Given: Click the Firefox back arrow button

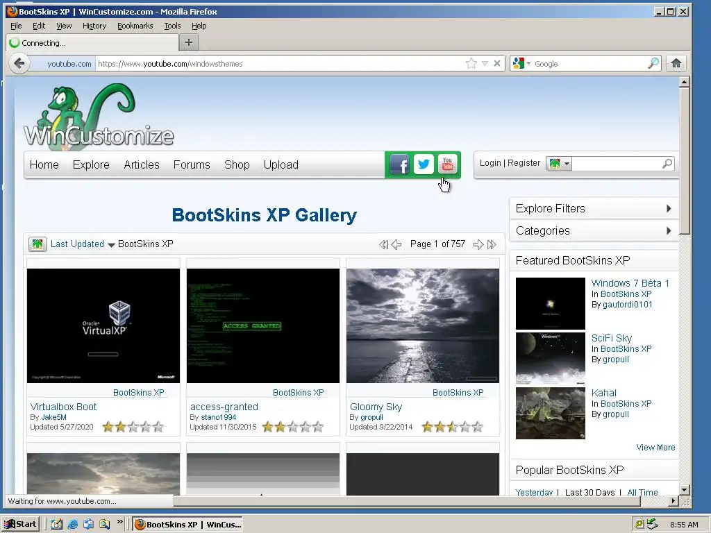Looking at the screenshot, I should coord(19,63).
